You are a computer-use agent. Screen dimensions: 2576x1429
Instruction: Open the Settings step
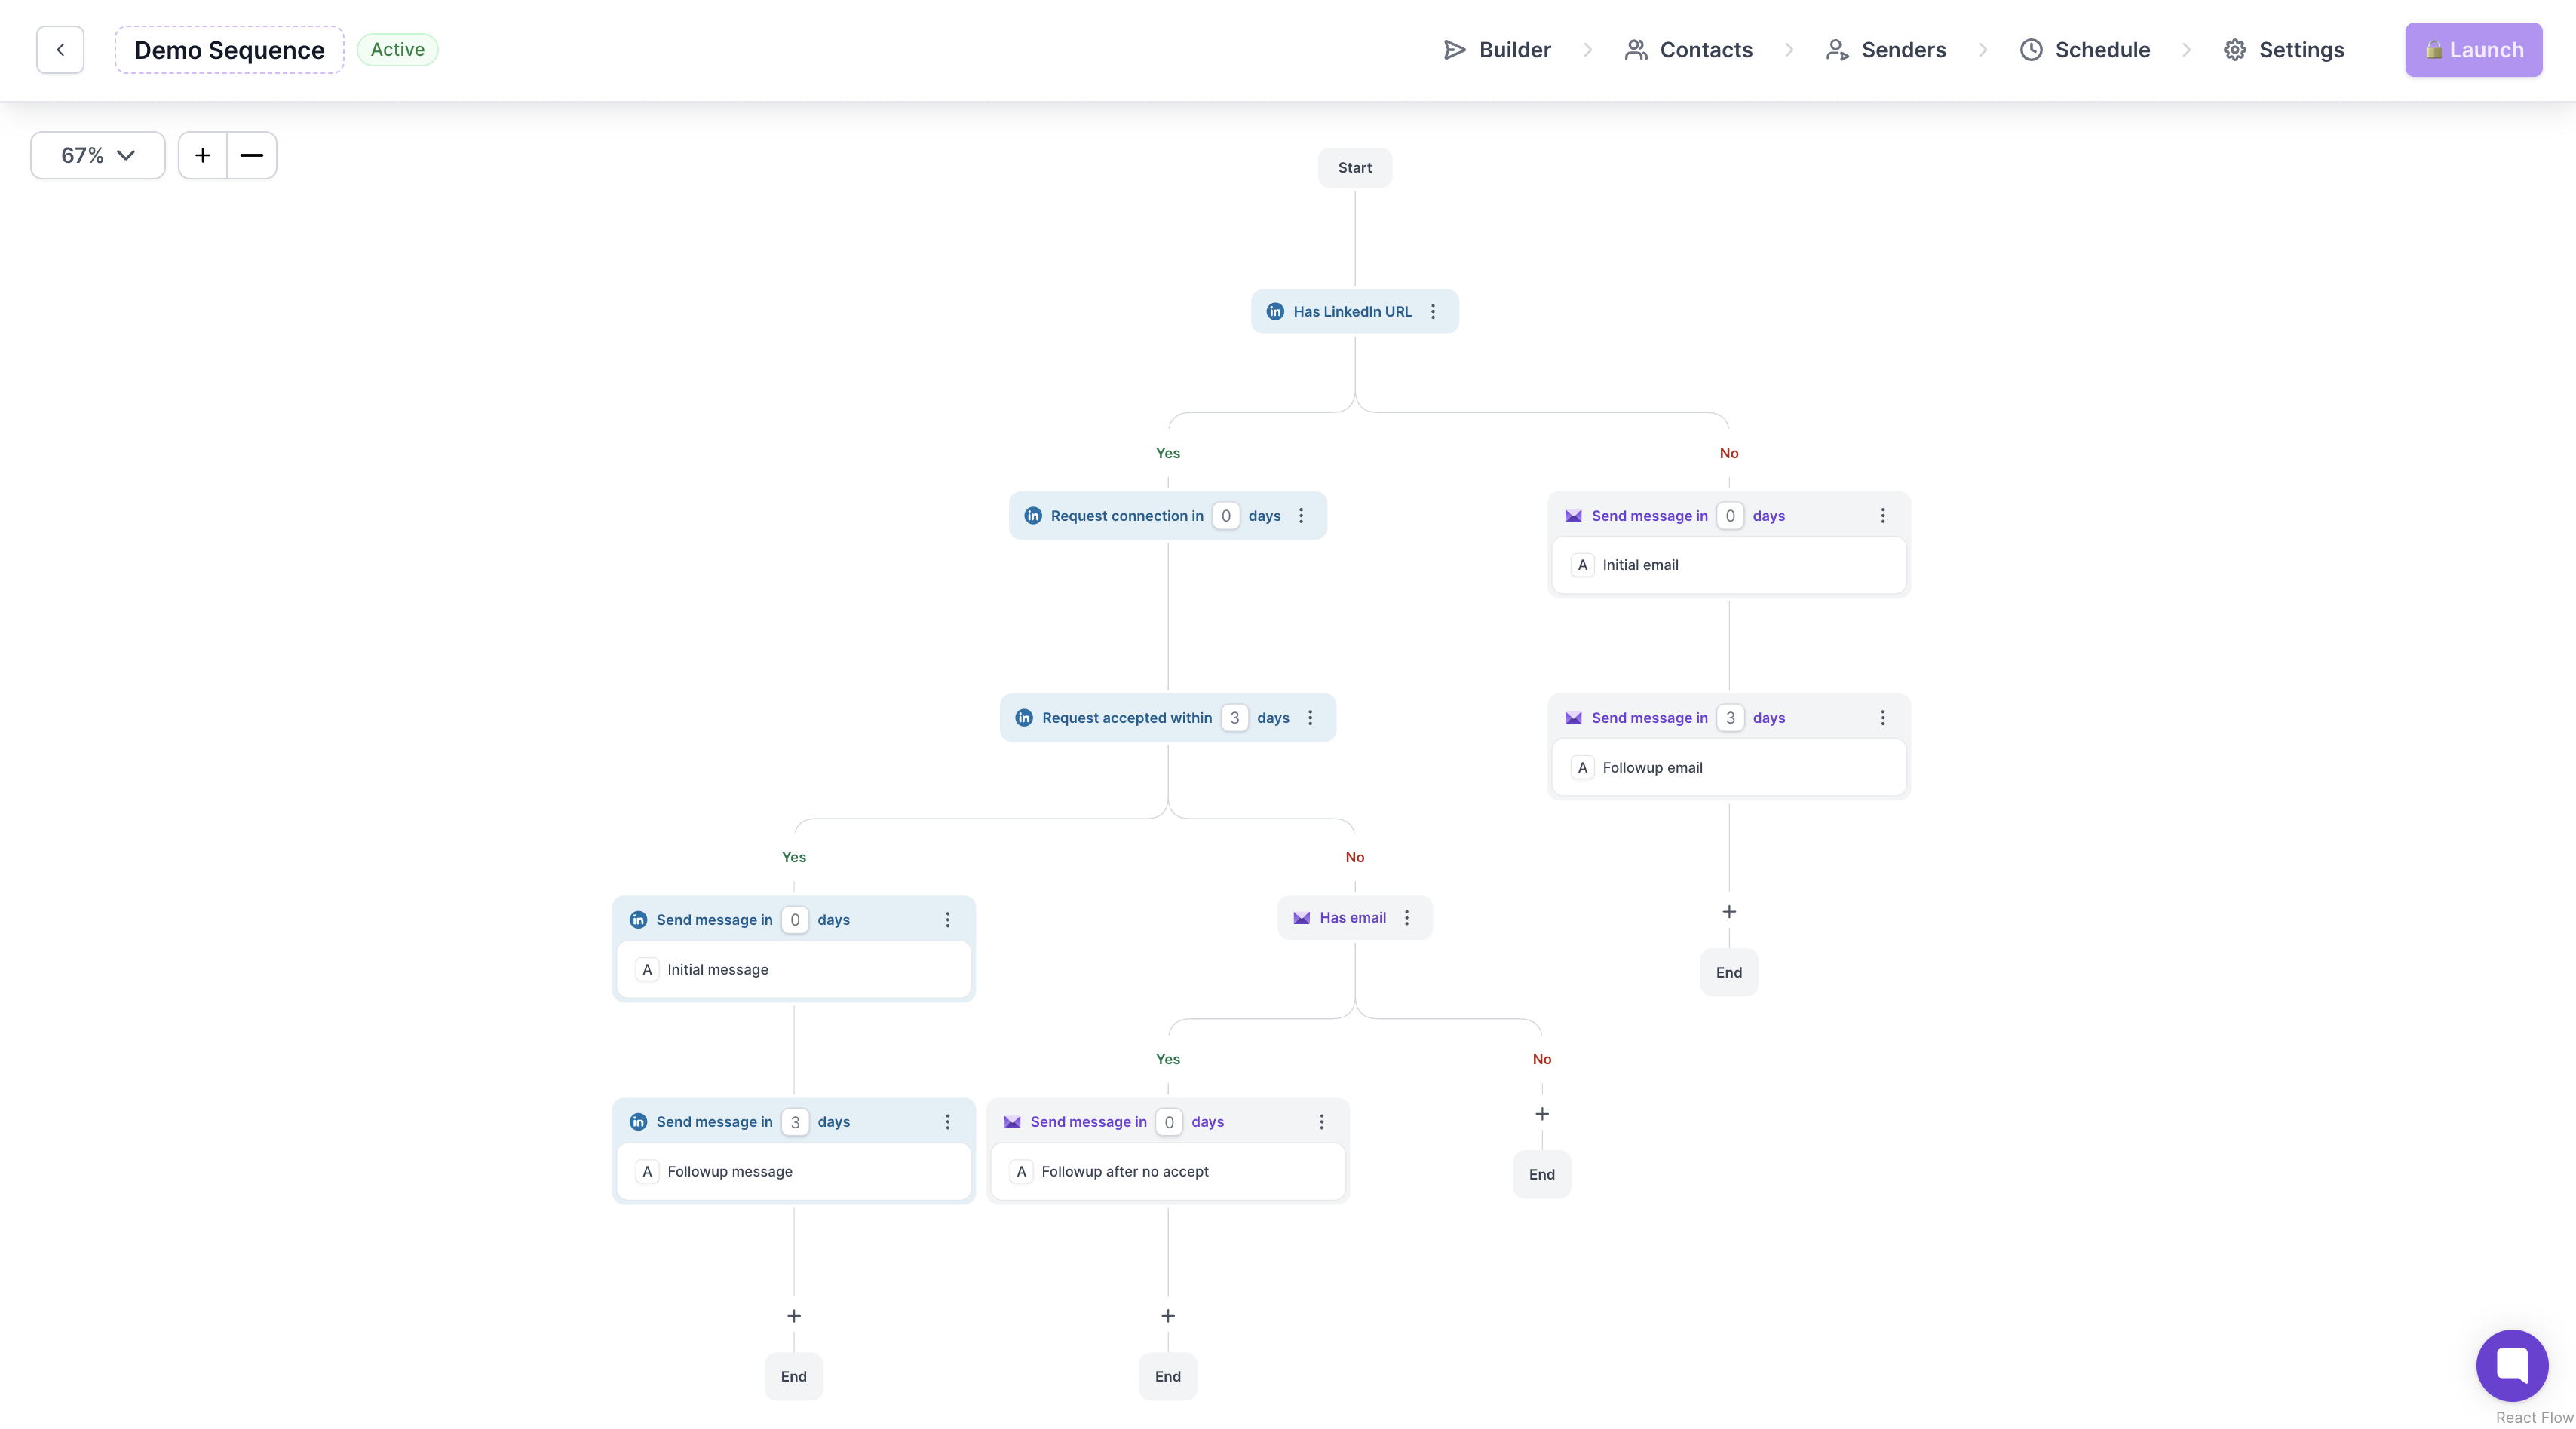point(2283,50)
